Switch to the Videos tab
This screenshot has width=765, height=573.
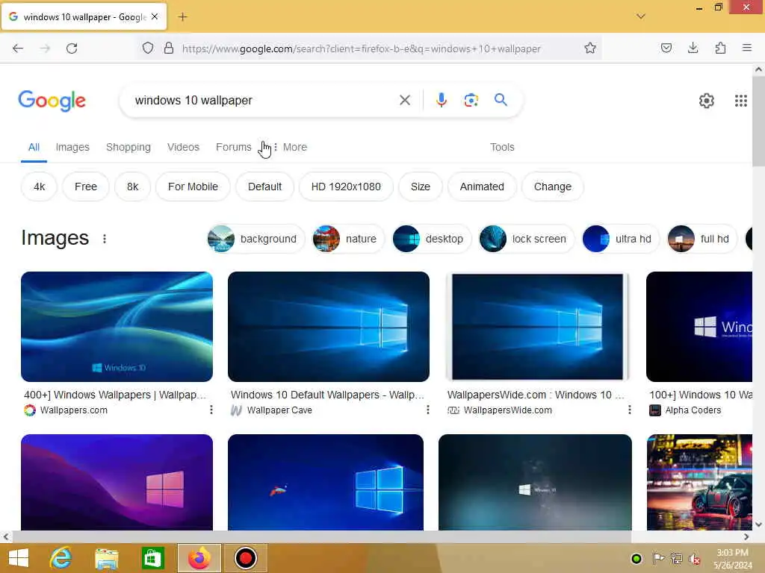(x=184, y=147)
